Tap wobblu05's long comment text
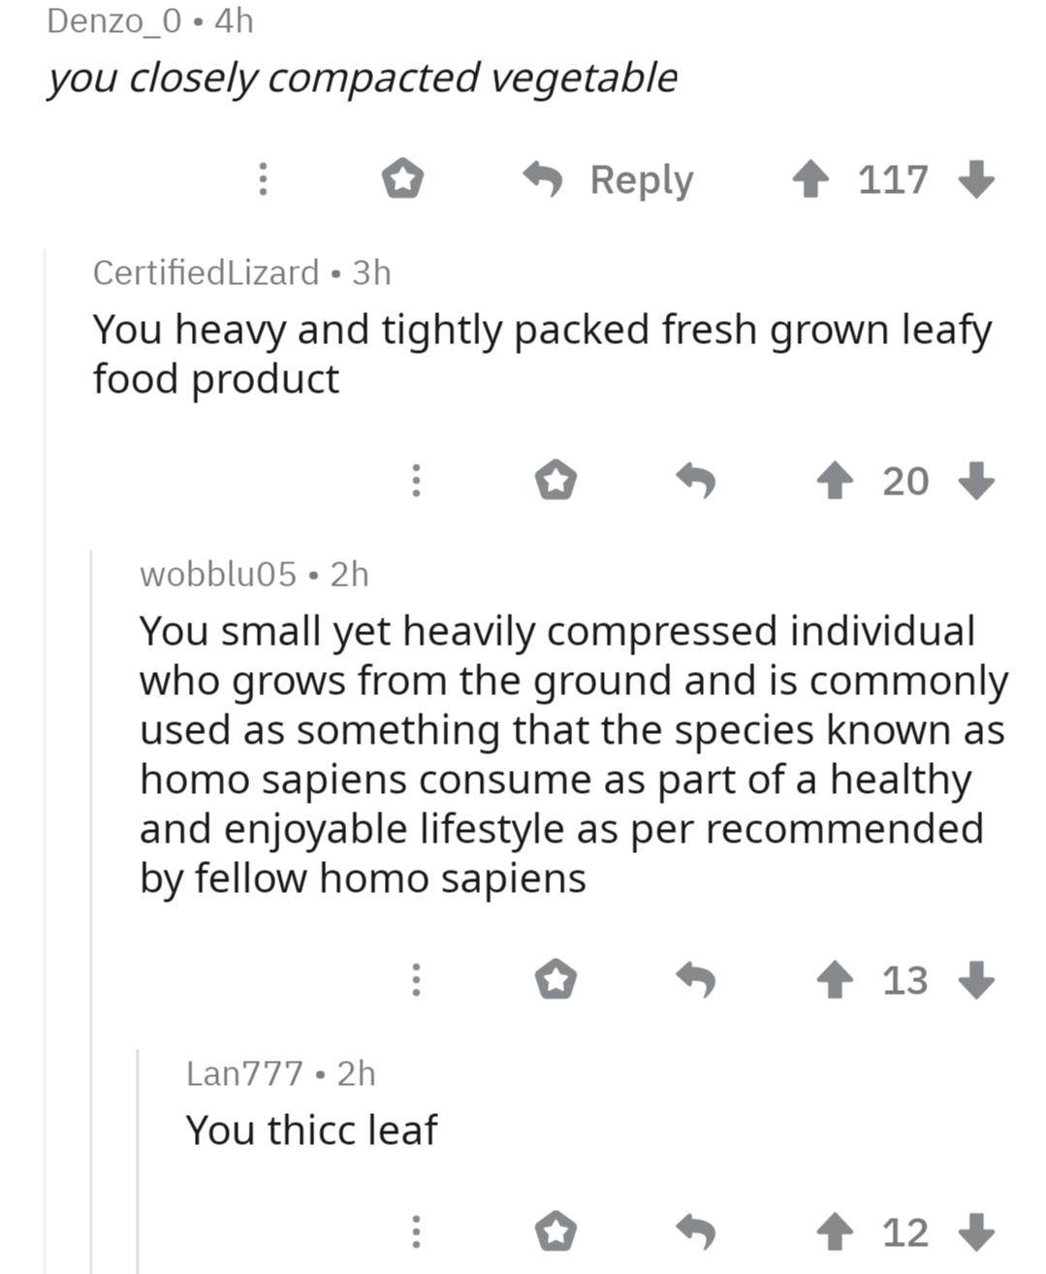Viewport: 1046px width, 1274px height. click(x=572, y=754)
